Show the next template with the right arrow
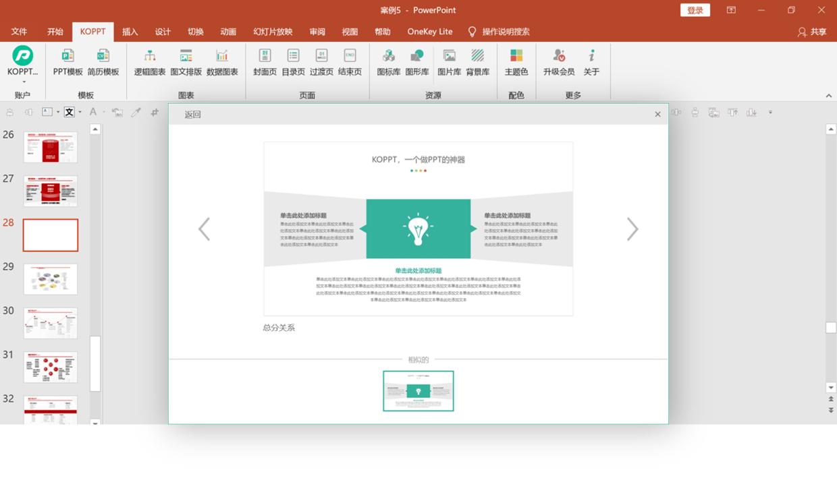Screen dimensions: 837x478 (x=632, y=229)
